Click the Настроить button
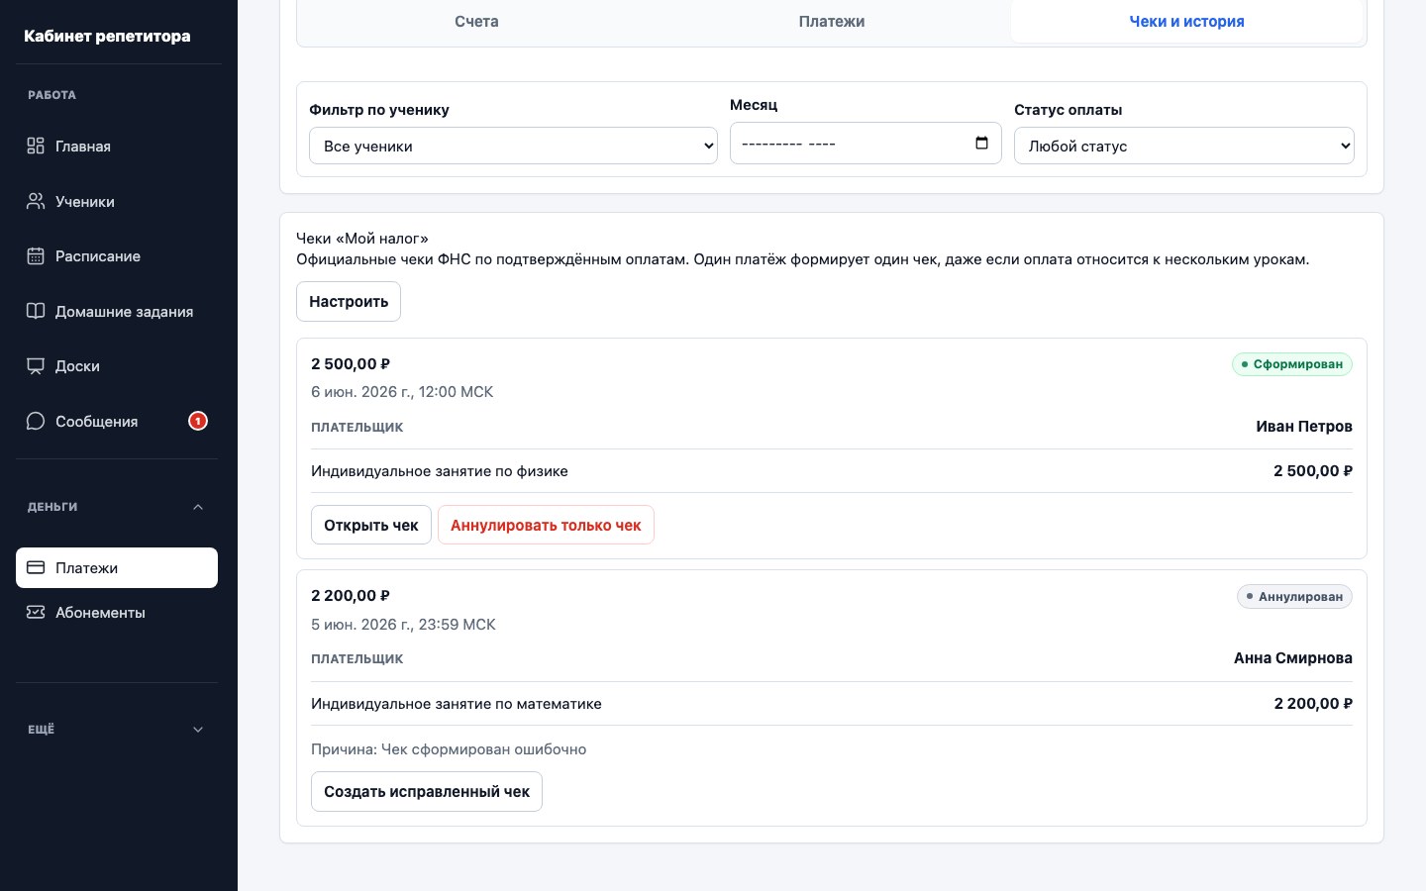Image resolution: width=1426 pixels, height=891 pixels. (x=349, y=301)
